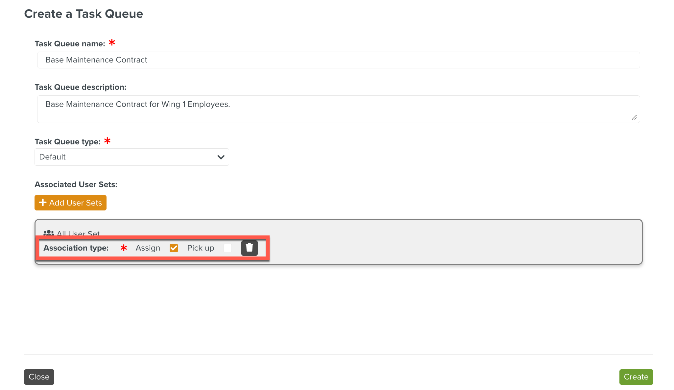This screenshot has height=390, width=674.
Task: Enable the Pick up checkbox
Action: tap(228, 248)
